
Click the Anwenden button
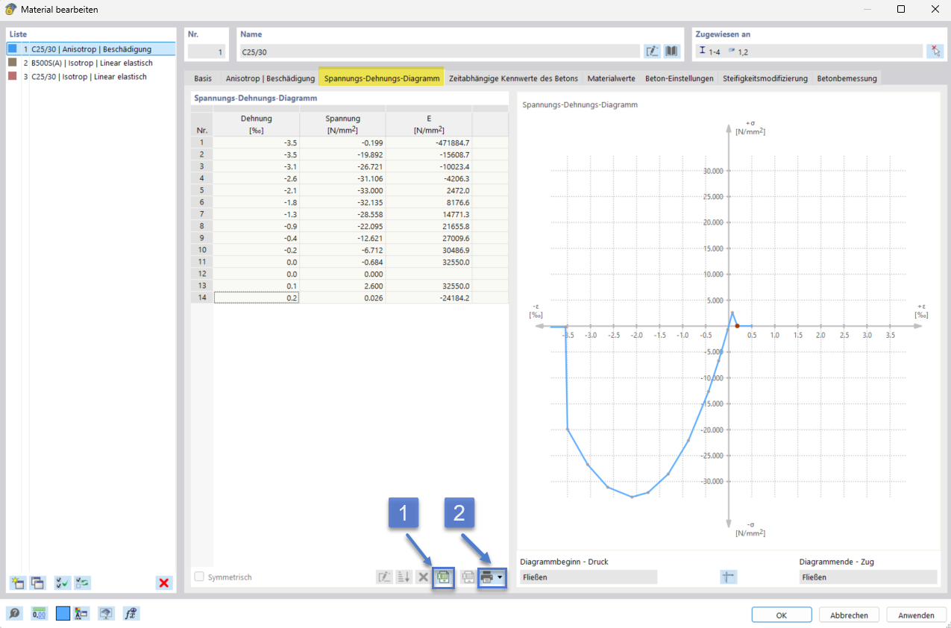point(917,615)
